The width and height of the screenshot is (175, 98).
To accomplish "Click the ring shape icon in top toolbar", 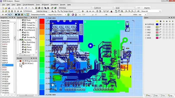I will (x=42, y=8).
